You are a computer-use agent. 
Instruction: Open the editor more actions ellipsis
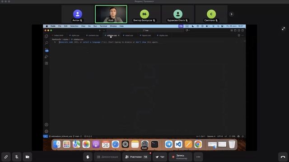[x=242, y=36]
